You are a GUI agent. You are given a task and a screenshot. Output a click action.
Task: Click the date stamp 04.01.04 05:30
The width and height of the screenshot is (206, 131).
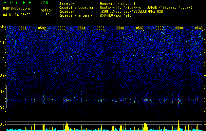click(x=17, y=15)
